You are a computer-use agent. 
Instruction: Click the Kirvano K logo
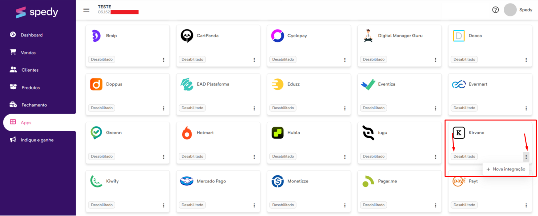tap(459, 133)
